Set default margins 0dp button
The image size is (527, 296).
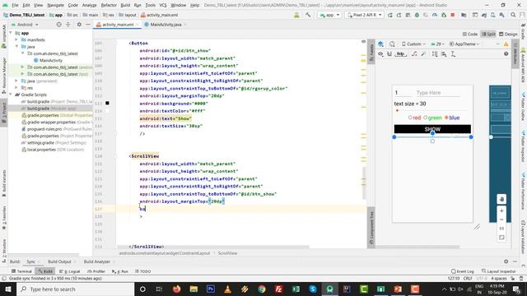click(401, 54)
